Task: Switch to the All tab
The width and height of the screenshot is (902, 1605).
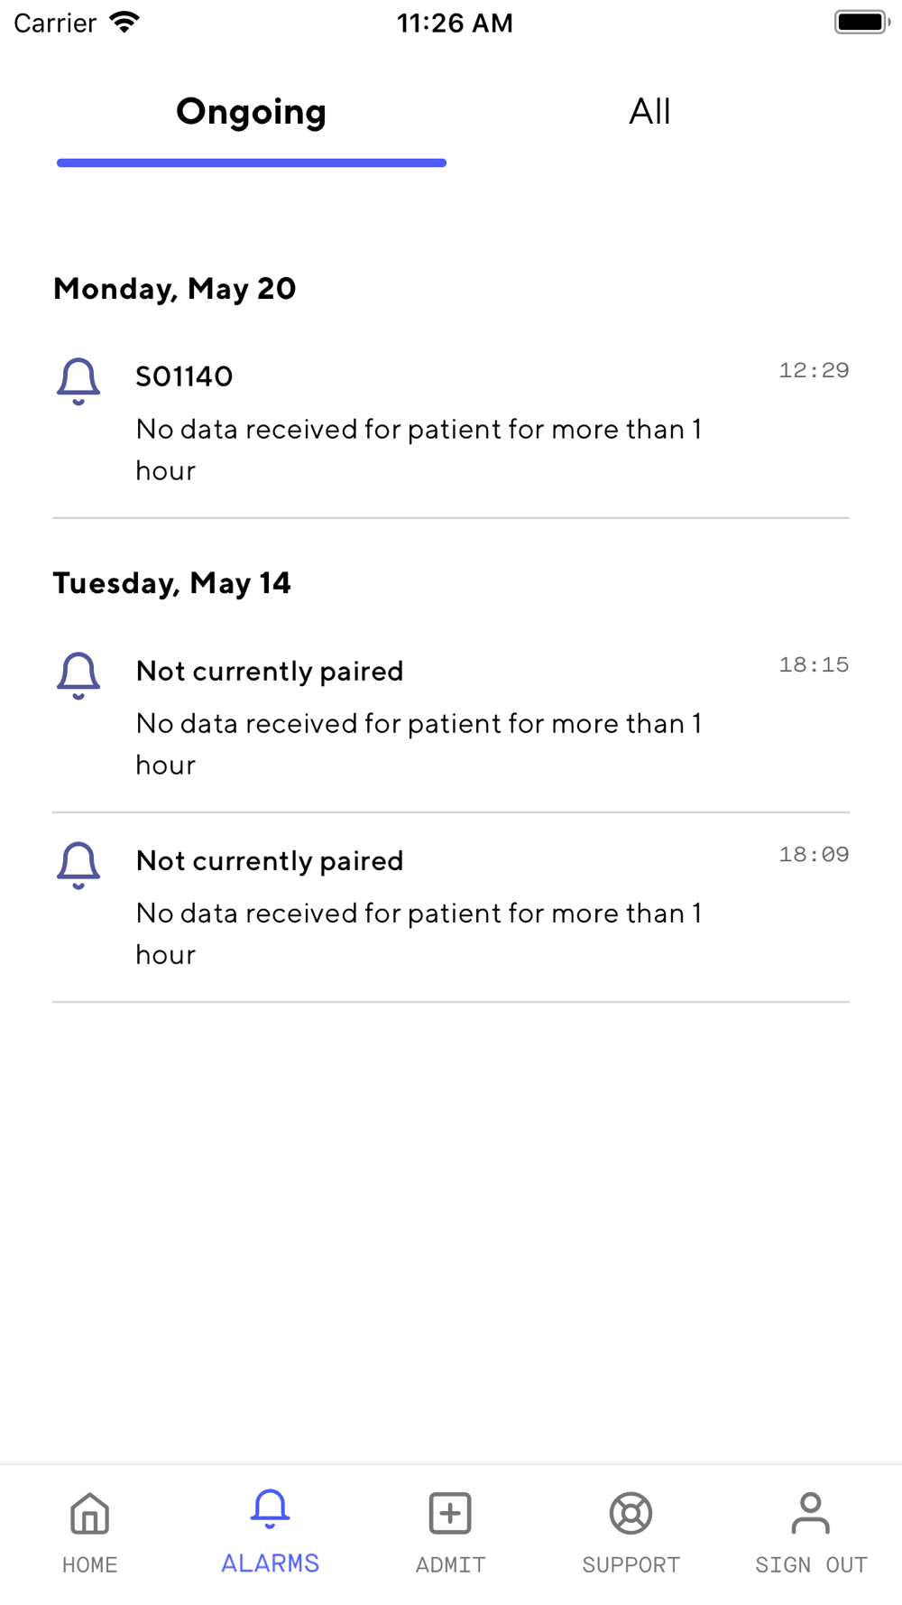Action: pos(649,112)
